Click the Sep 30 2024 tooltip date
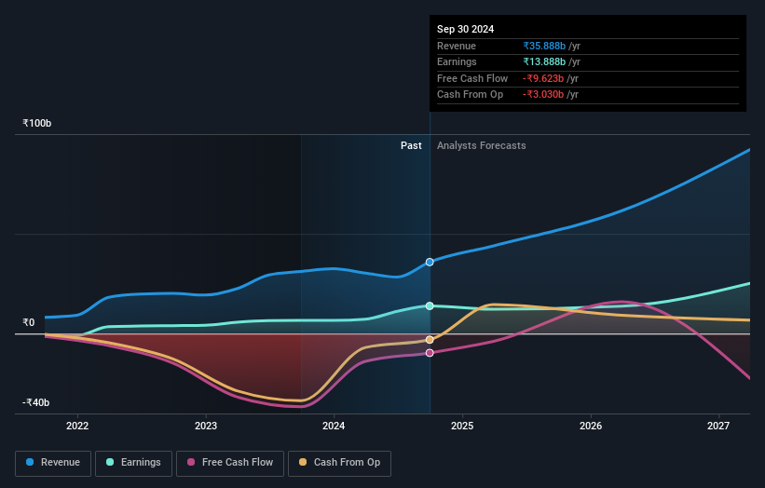The width and height of the screenshot is (765, 488). pyautogui.click(x=466, y=29)
